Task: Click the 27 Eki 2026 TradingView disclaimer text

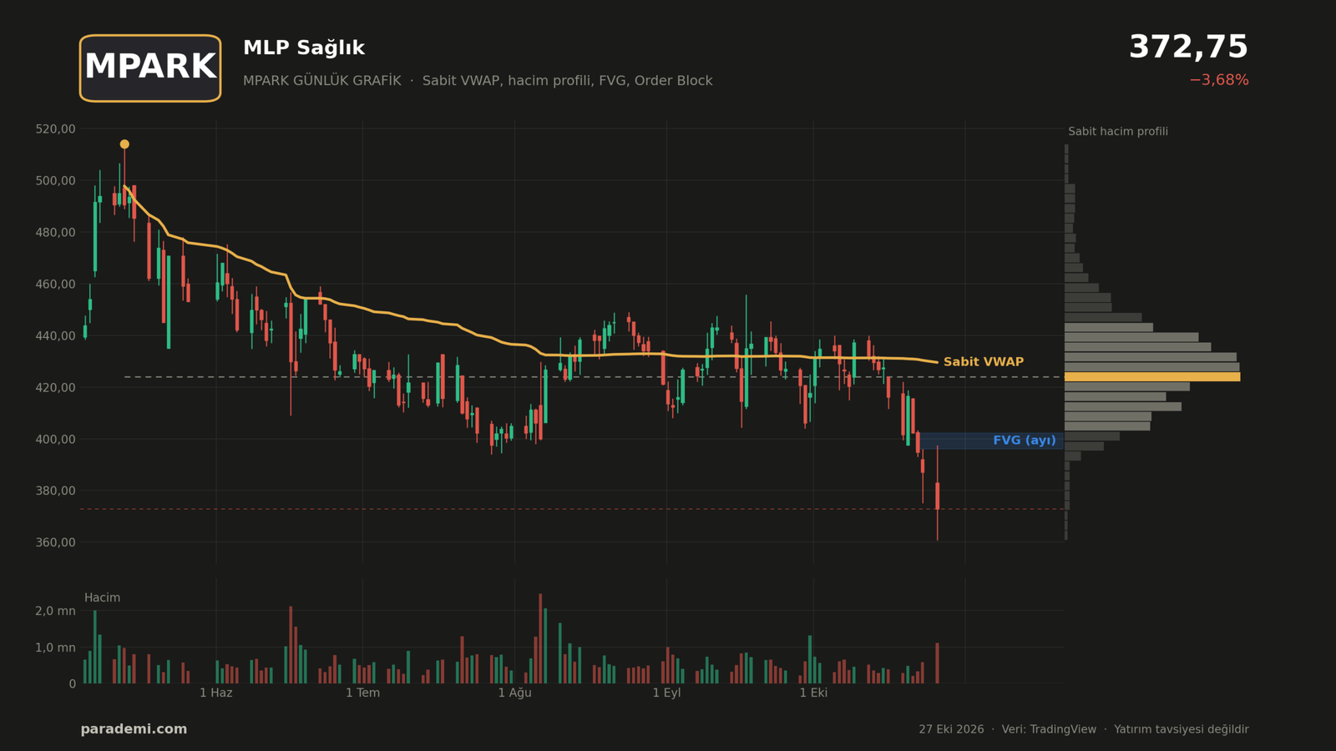Action: (1084, 729)
